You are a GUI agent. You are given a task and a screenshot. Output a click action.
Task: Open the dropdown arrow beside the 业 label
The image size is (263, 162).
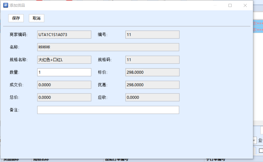coord(255,141)
